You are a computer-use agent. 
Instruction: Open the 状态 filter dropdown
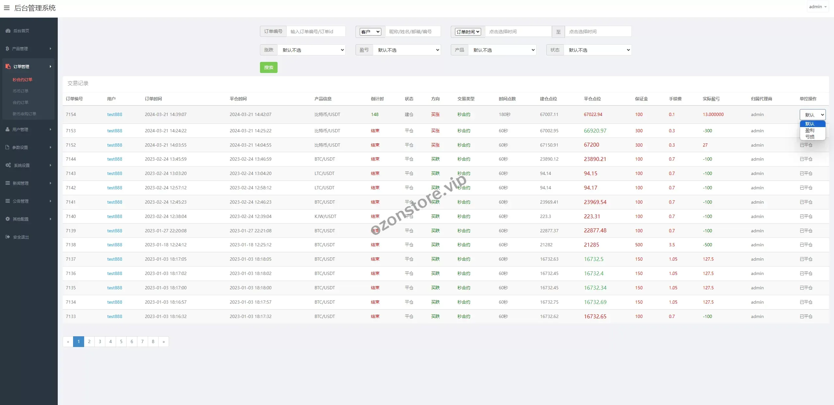tap(598, 50)
